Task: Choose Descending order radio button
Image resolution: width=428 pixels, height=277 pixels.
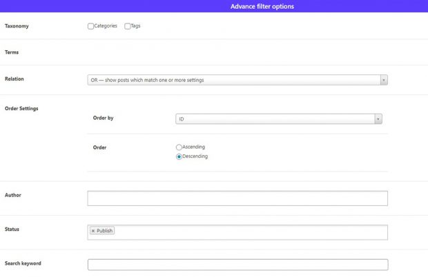Action: point(179,156)
